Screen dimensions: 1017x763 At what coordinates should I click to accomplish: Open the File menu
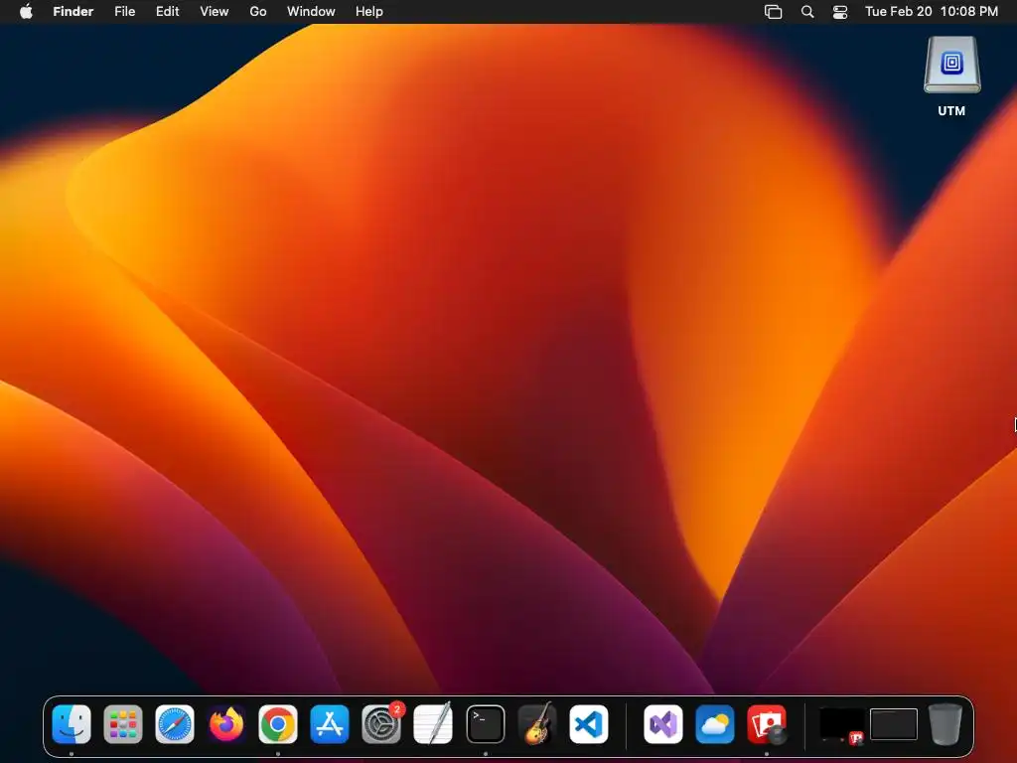click(x=124, y=12)
